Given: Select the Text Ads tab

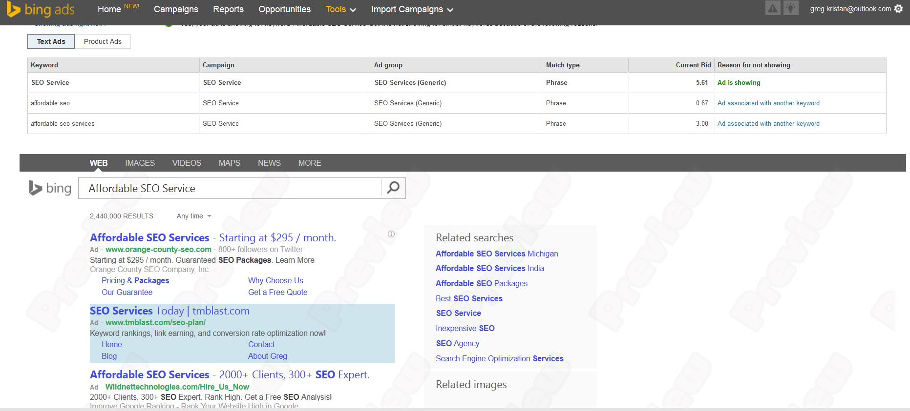Looking at the screenshot, I should point(51,41).
